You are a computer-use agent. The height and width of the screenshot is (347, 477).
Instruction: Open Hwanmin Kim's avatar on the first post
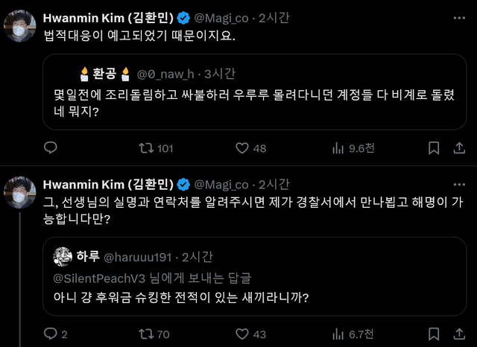tap(19, 26)
